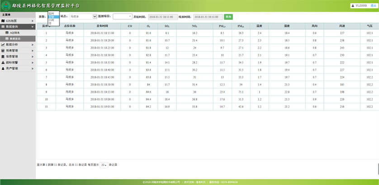This screenshot has width=379, height=185.
Task: Expand the 数据分析 menu arrow
Action: (32, 45)
